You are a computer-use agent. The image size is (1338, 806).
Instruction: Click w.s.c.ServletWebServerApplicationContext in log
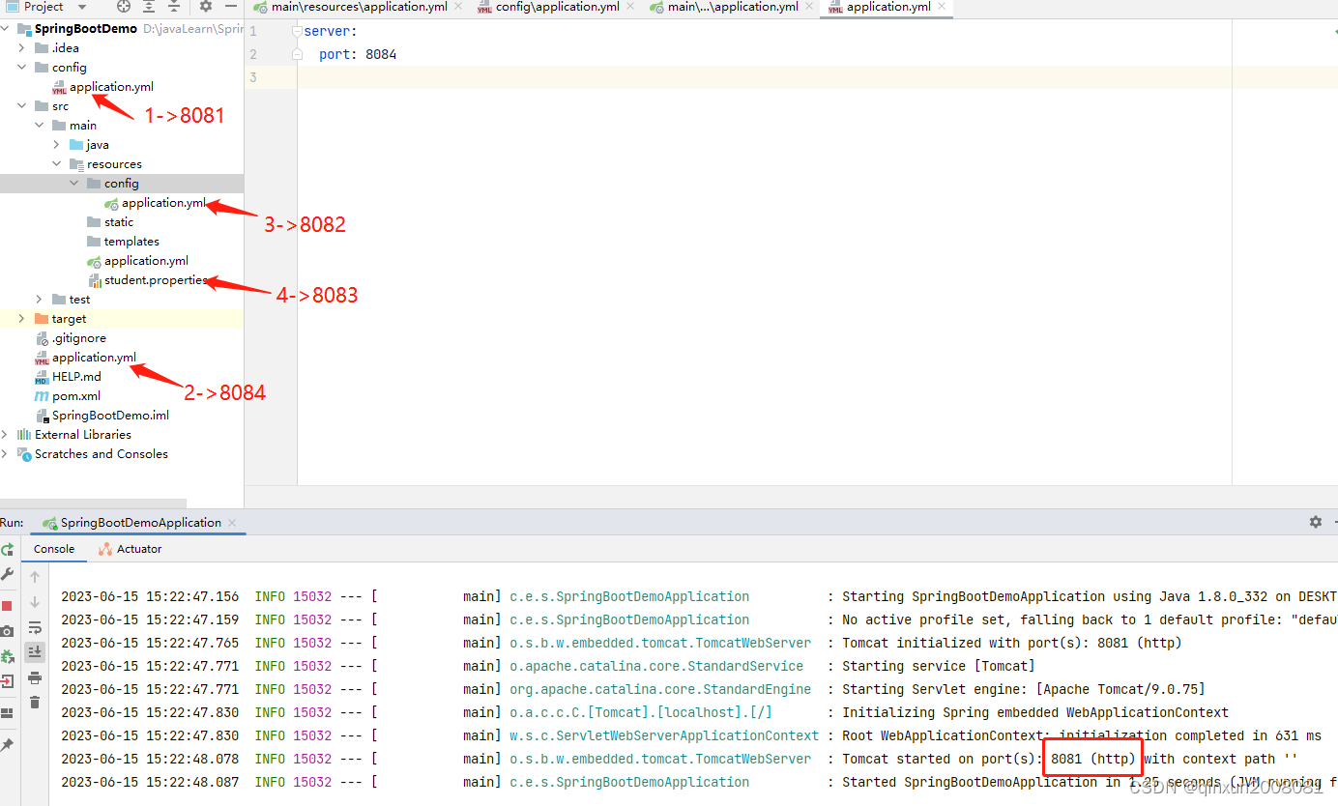[x=664, y=735]
